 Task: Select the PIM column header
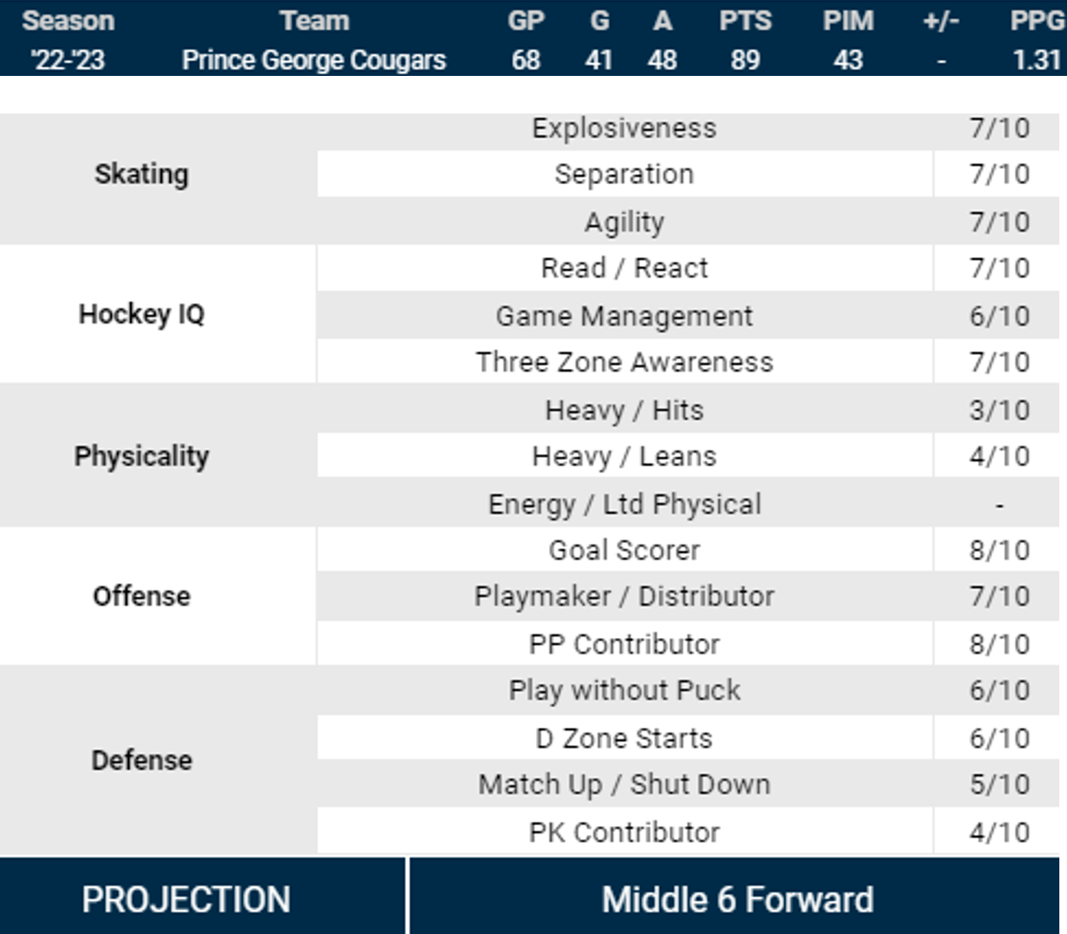pos(848,21)
